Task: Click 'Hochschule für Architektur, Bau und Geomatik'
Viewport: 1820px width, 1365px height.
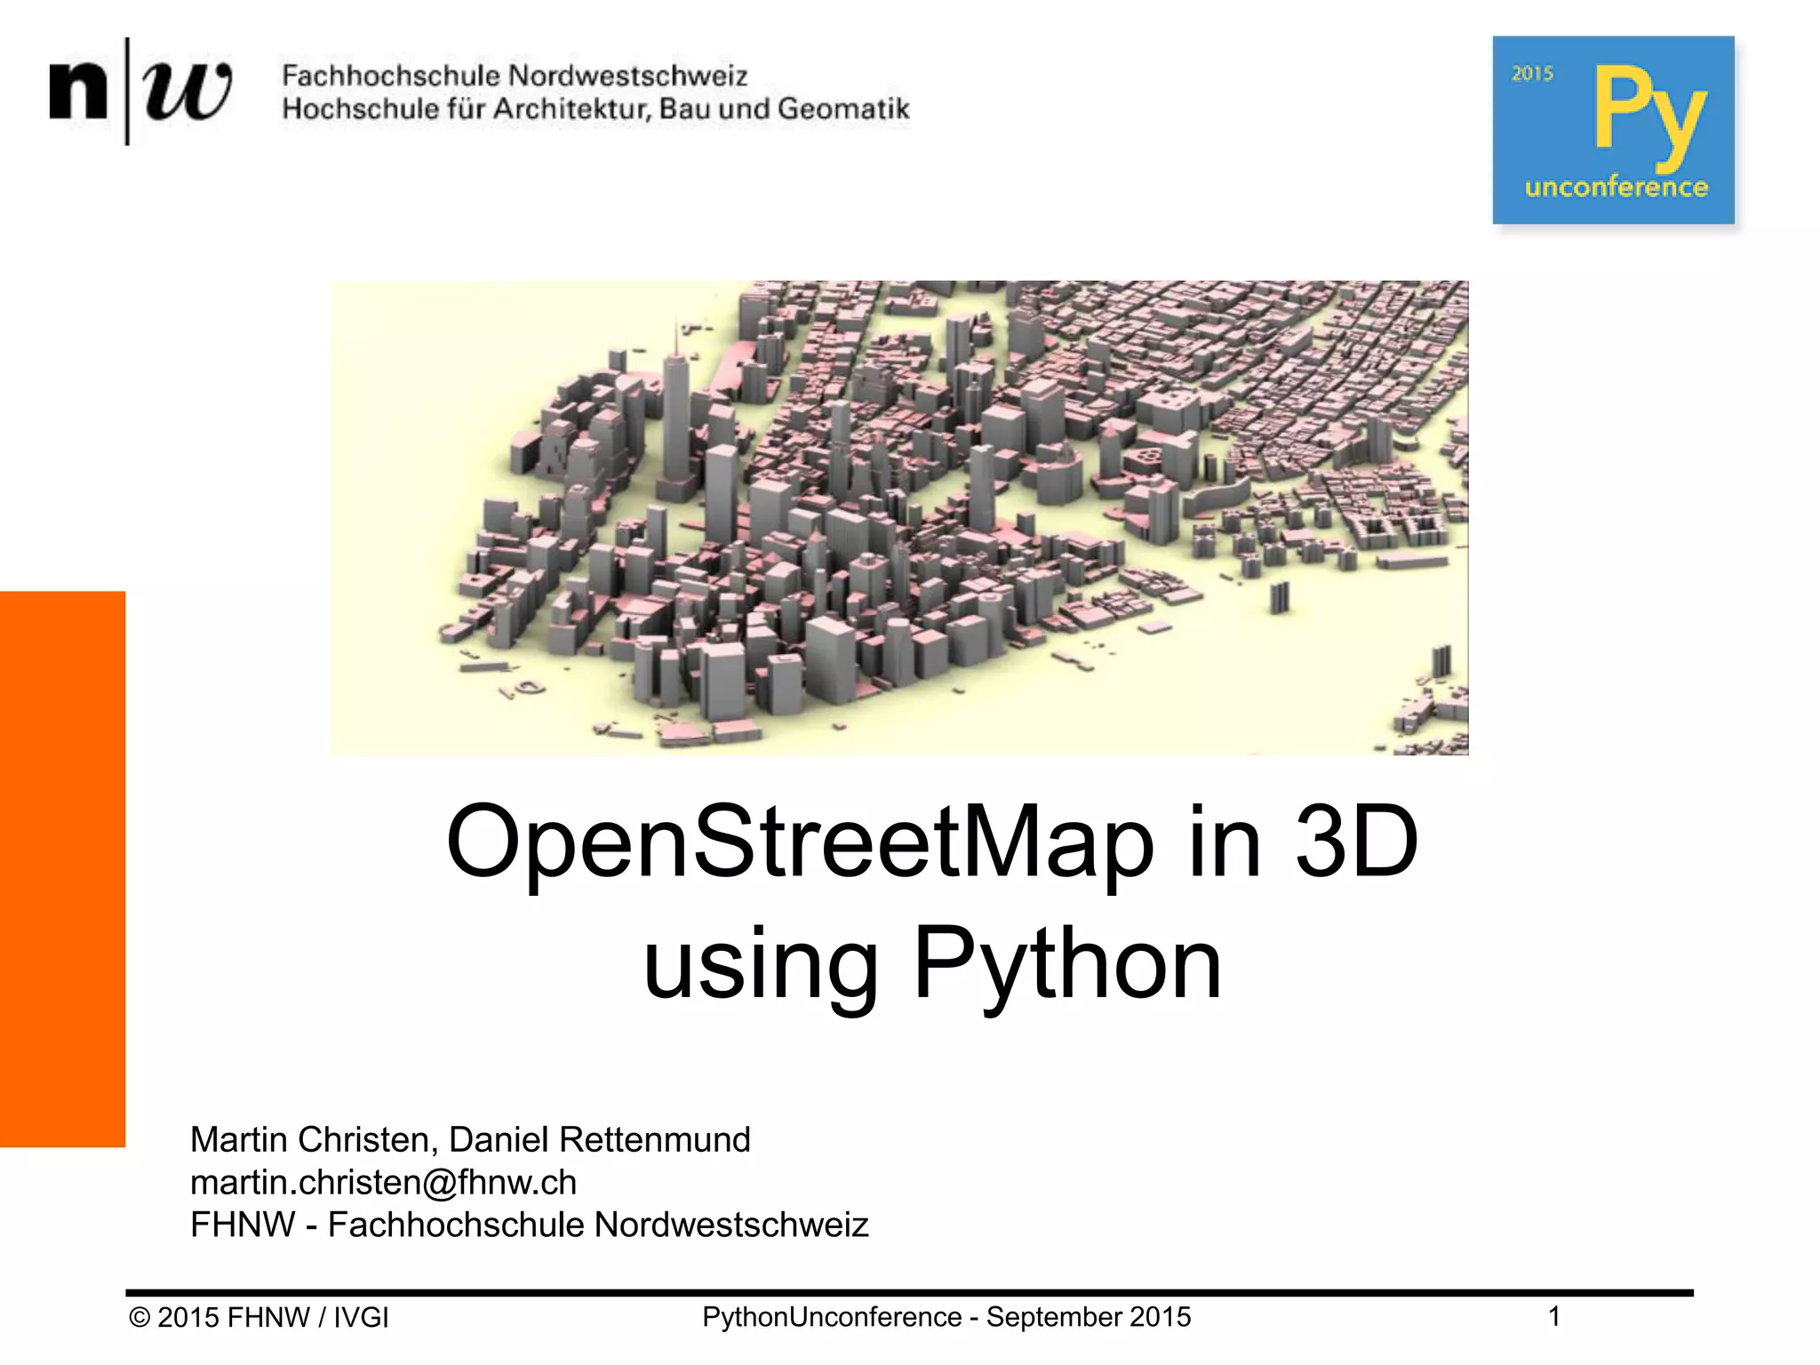Action: [595, 108]
